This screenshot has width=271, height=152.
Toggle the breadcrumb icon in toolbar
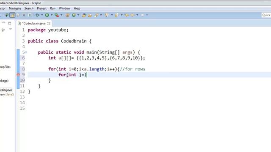tap(7, 15)
